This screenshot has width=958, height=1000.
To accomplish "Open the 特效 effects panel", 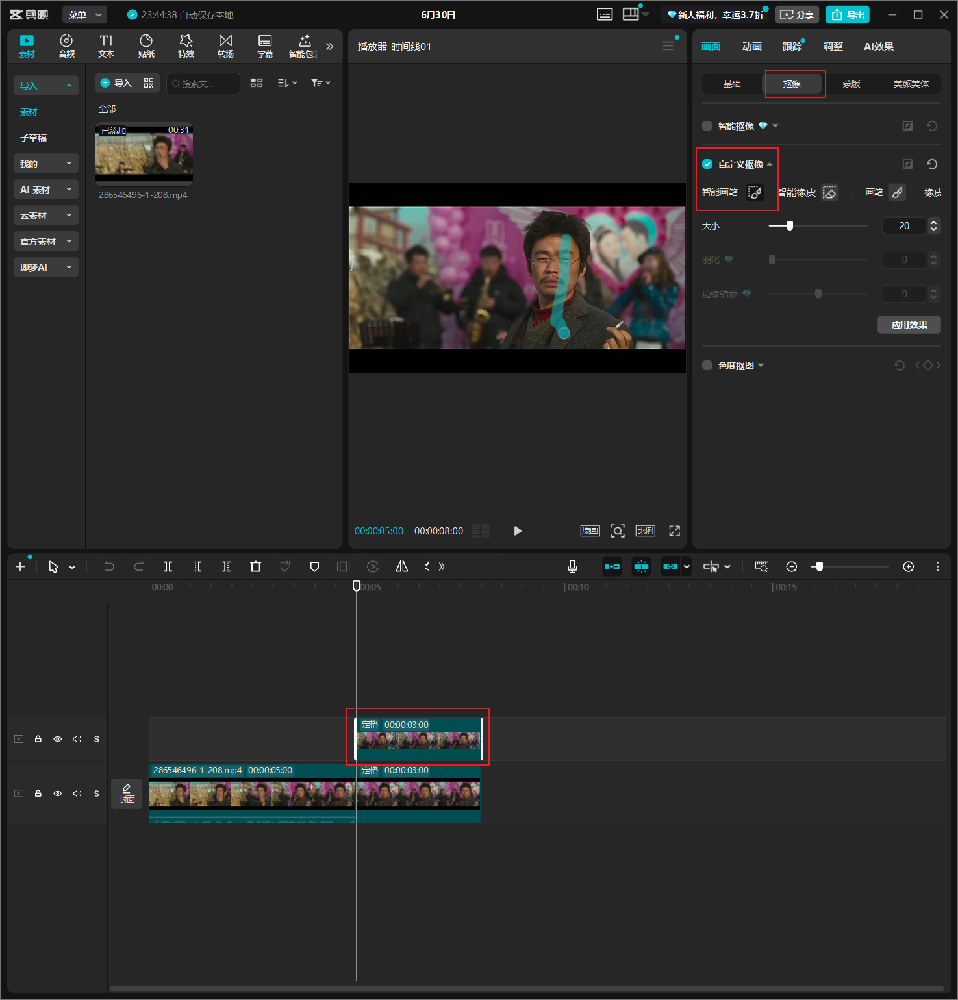I will [186, 46].
